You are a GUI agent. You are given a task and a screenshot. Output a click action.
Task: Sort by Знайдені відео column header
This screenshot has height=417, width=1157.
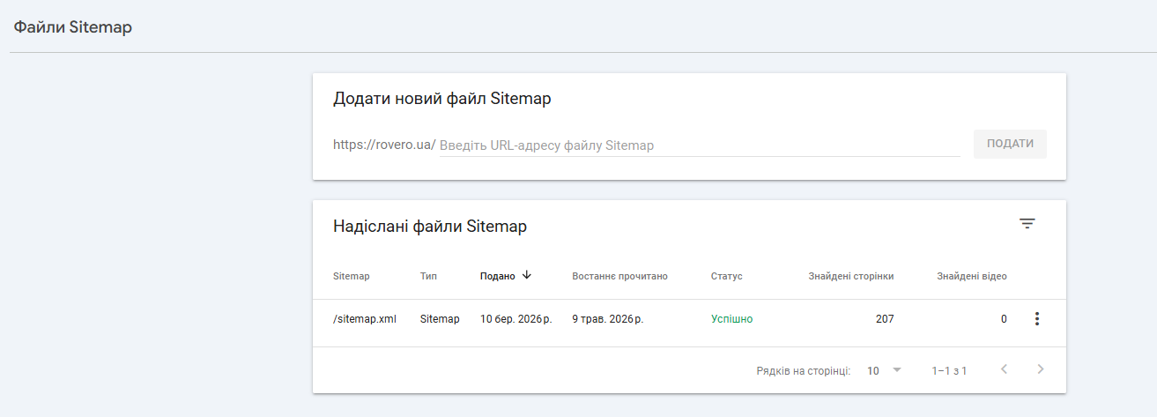point(972,276)
